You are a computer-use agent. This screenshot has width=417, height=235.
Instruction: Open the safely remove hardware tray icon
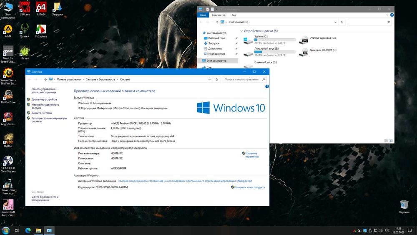click(370, 230)
